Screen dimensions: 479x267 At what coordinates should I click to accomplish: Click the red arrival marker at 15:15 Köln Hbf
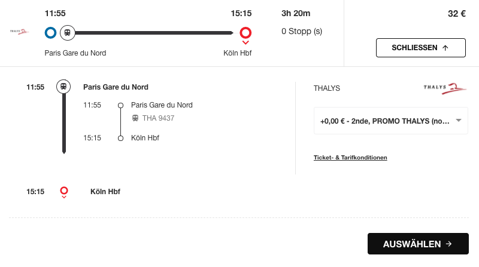[x=64, y=191]
